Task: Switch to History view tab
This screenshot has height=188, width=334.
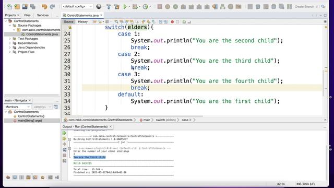Action: [82, 22]
